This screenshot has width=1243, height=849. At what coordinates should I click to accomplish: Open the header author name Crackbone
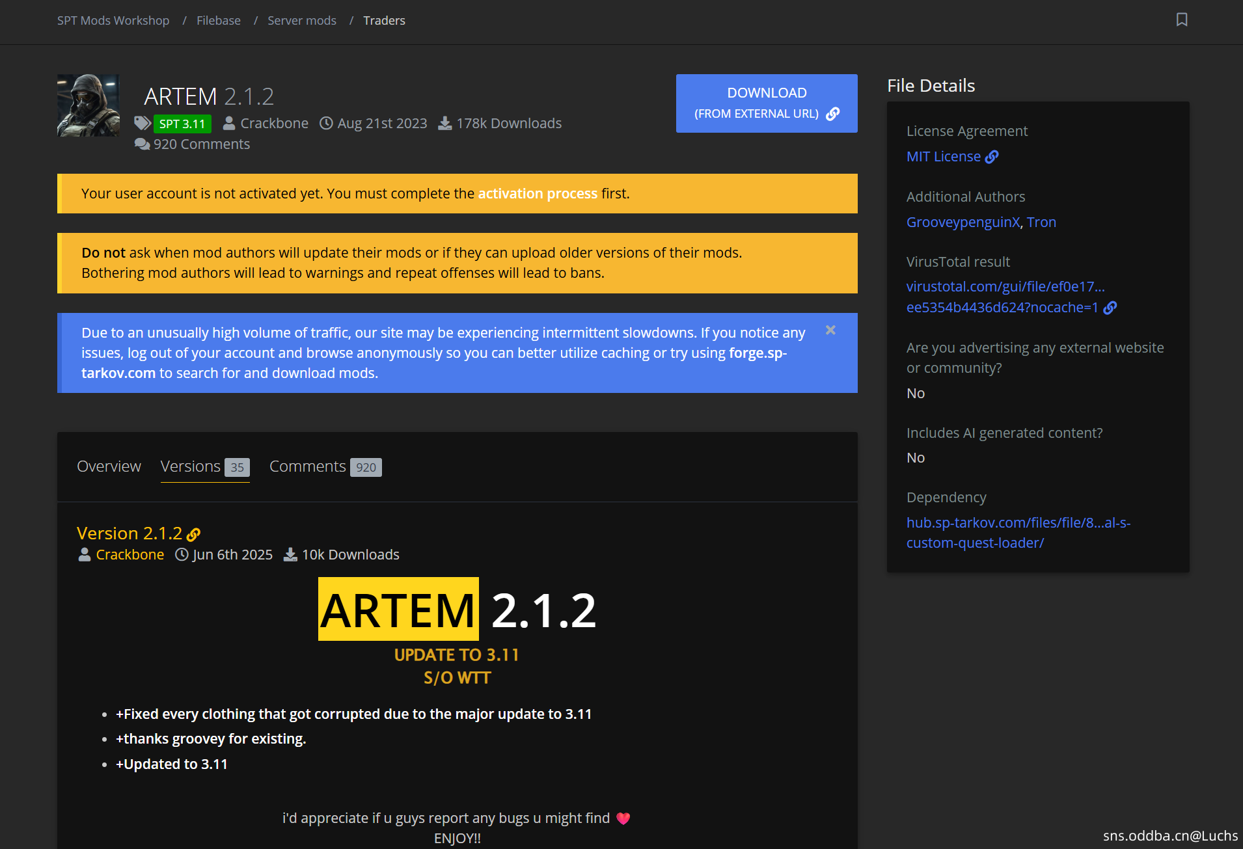click(x=274, y=123)
